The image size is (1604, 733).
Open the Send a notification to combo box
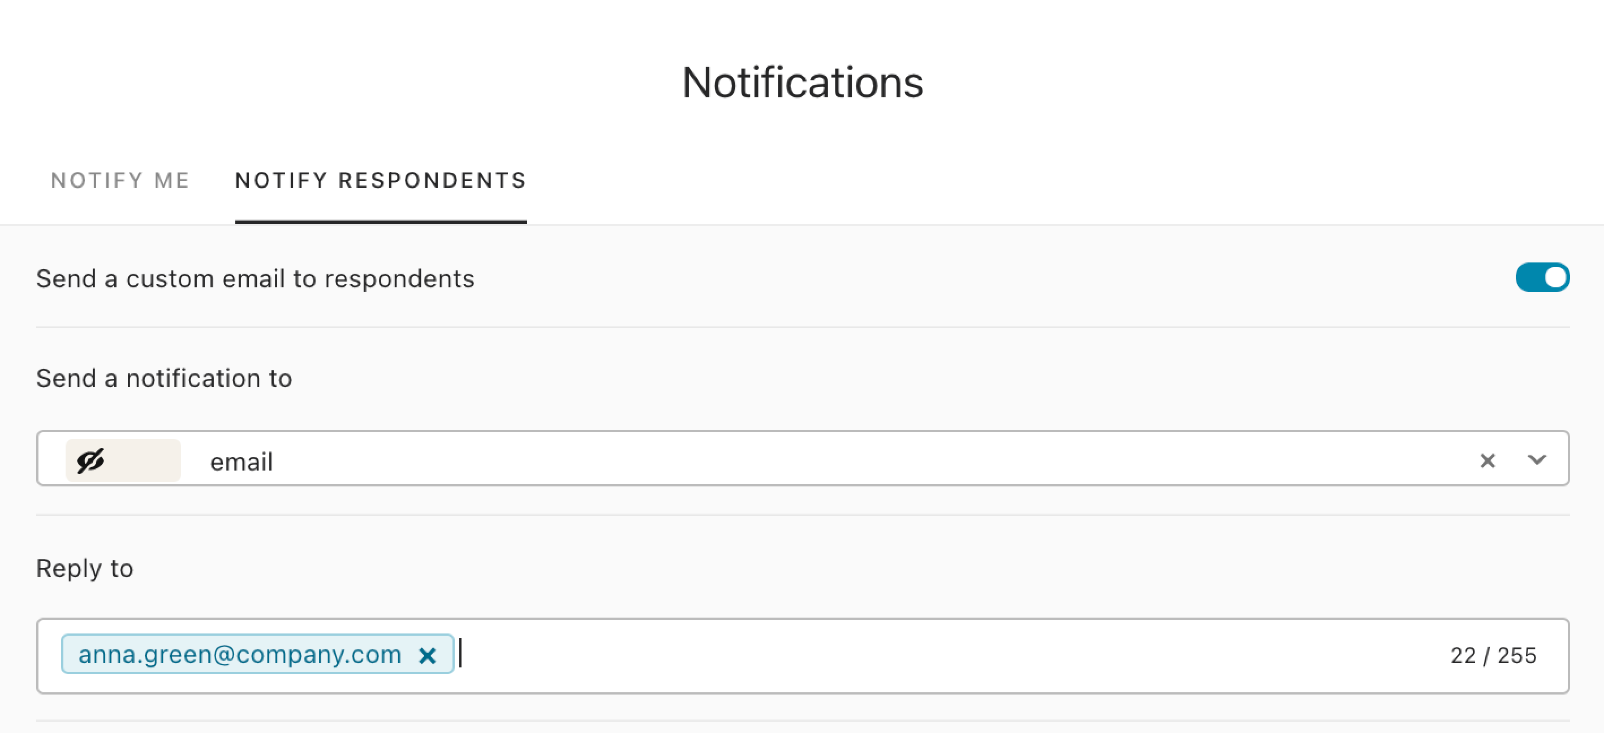[802, 458]
